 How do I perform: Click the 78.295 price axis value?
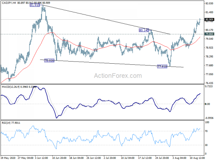point(209,57)
